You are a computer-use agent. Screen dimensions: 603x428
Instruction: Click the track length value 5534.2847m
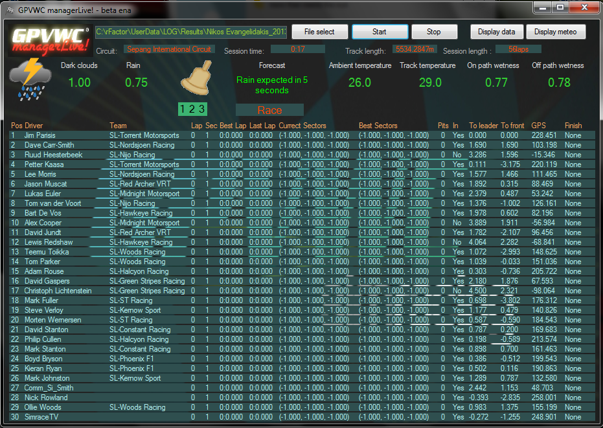415,49
